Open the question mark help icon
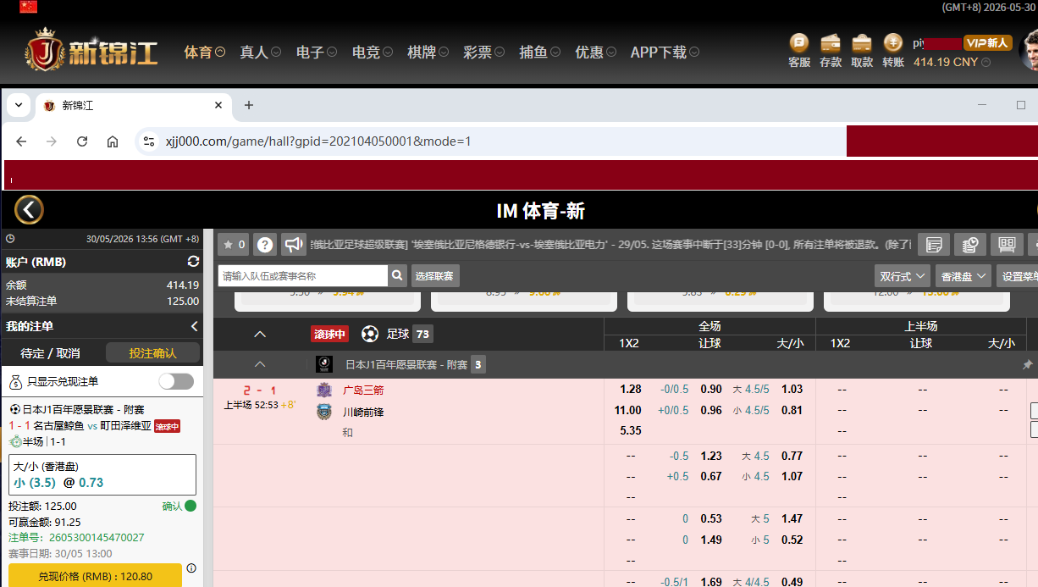Image resolution: width=1038 pixels, height=587 pixels. (265, 245)
